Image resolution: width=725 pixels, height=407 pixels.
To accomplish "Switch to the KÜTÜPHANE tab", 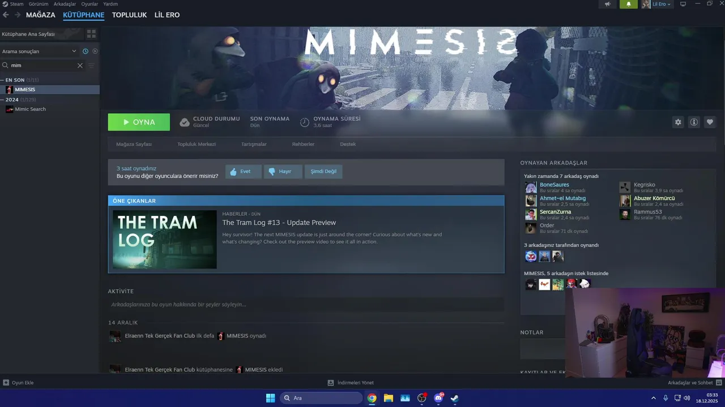I will pyautogui.click(x=84, y=15).
